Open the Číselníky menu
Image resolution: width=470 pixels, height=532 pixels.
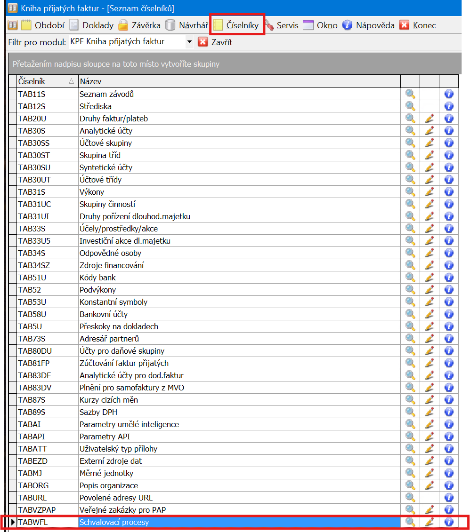(x=237, y=25)
